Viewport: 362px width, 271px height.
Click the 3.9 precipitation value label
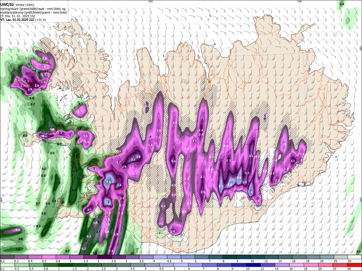coord(251,156)
